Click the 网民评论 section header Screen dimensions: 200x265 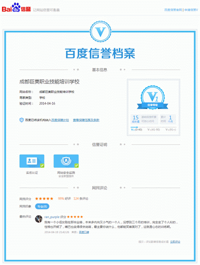99,188
